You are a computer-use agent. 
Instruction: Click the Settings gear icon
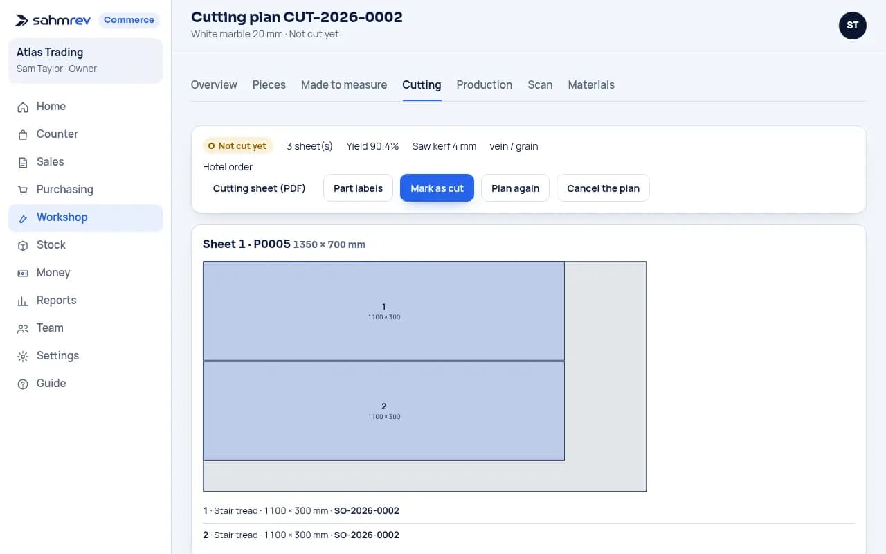click(23, 356)
